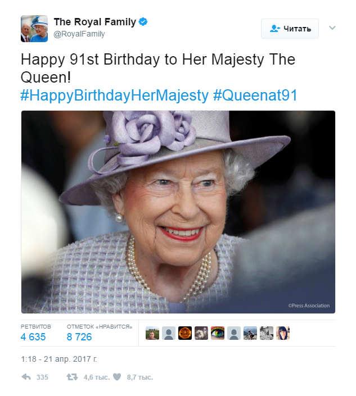356x396 pixels.
Task: Click the blue verified badge
Action: [143, 22]
